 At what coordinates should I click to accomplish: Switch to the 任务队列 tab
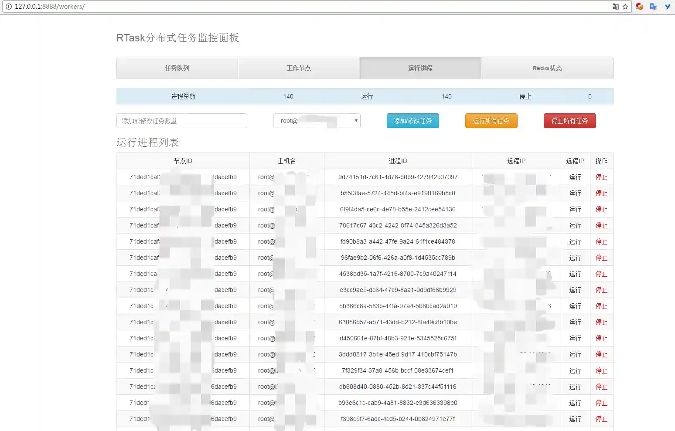[x=177, y=68]
